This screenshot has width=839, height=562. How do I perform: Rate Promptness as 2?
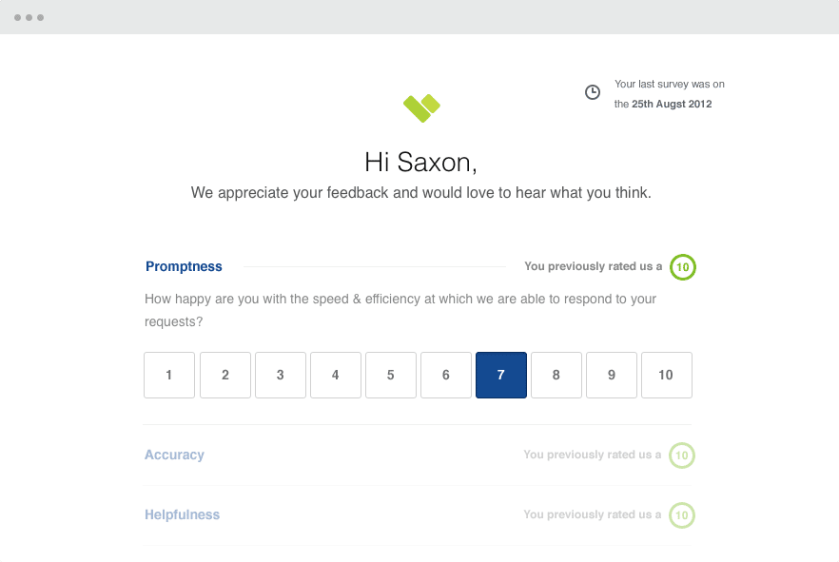(225, 375)
